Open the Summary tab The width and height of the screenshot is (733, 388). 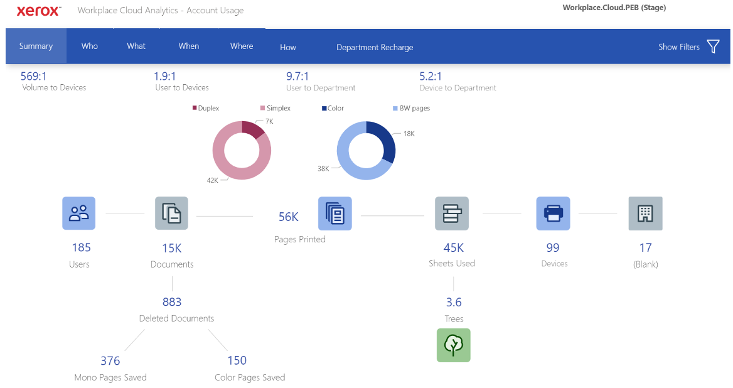(36, 46)
